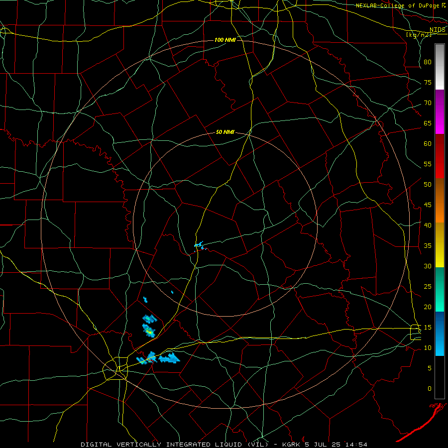Viewport: 448px width, 448px height.
Task: Click the 75 value on the color scale
Action: click(x=428, y=82)
